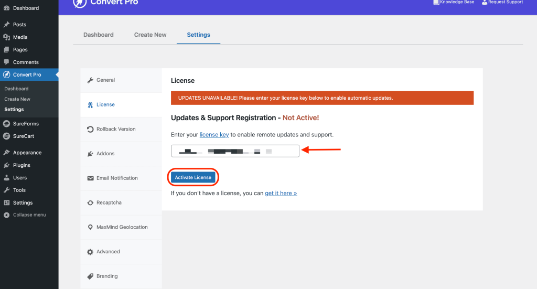Click the Comments bubble icon

[6, 62]
